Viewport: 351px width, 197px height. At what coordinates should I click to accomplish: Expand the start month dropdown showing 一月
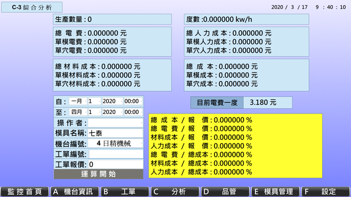coord(79,101)
